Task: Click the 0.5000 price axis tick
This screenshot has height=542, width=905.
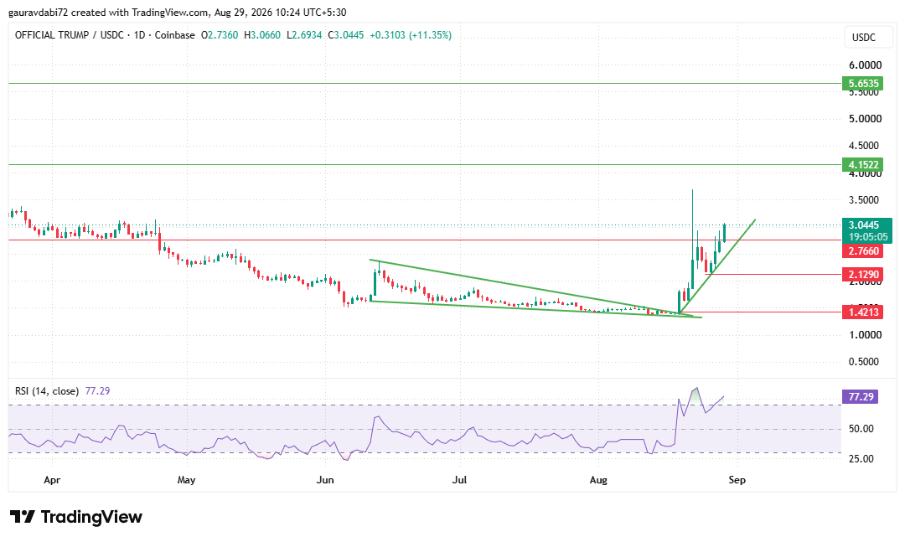Action: point(865,362)
